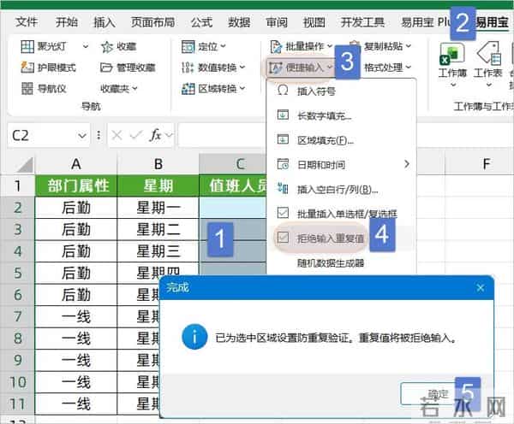The width and height of the screenshot is (514, 424).
Task: Expand 日期和时间 submenu
Action: pyautogui.click(x=341, y=164)
